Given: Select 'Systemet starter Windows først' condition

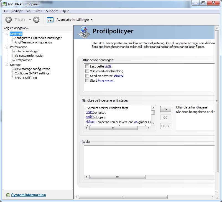Looking at the screenshot, I should pos(107,108).
